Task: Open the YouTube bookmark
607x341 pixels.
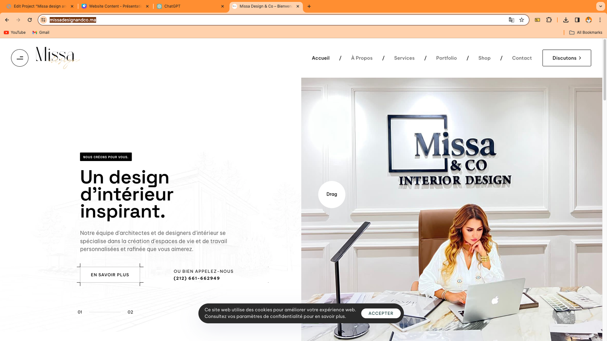Action: (x=15, y=33)
